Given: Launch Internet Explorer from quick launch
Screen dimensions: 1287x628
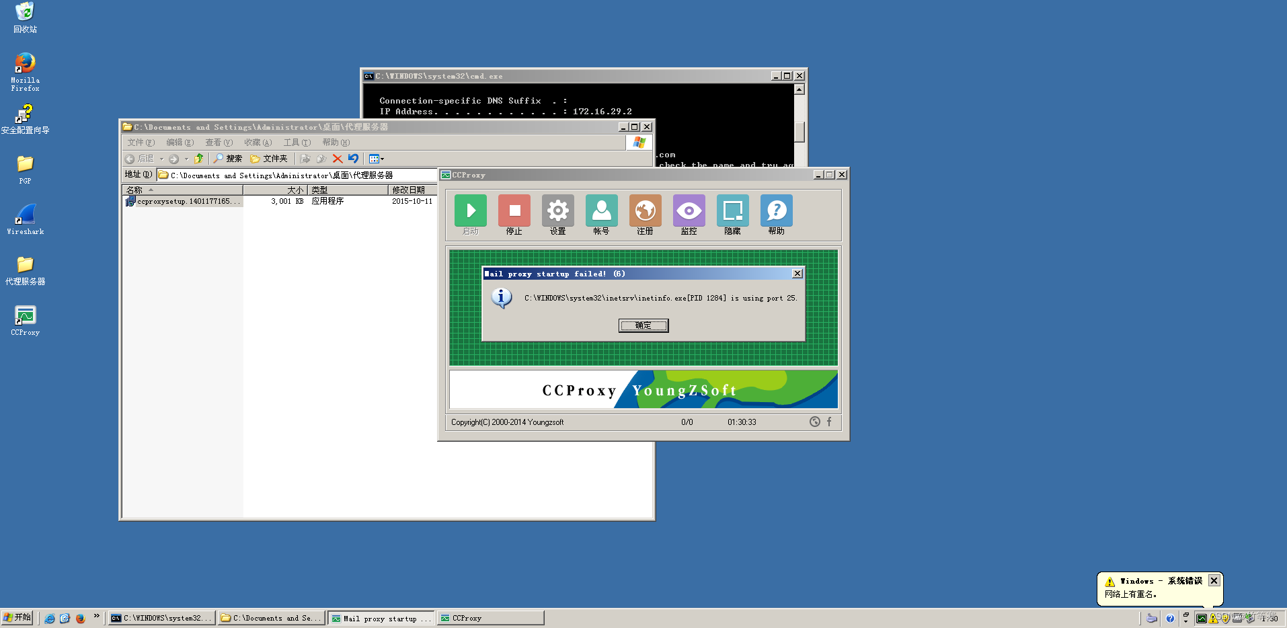Looking at the screenshot, I should point(50,619).
